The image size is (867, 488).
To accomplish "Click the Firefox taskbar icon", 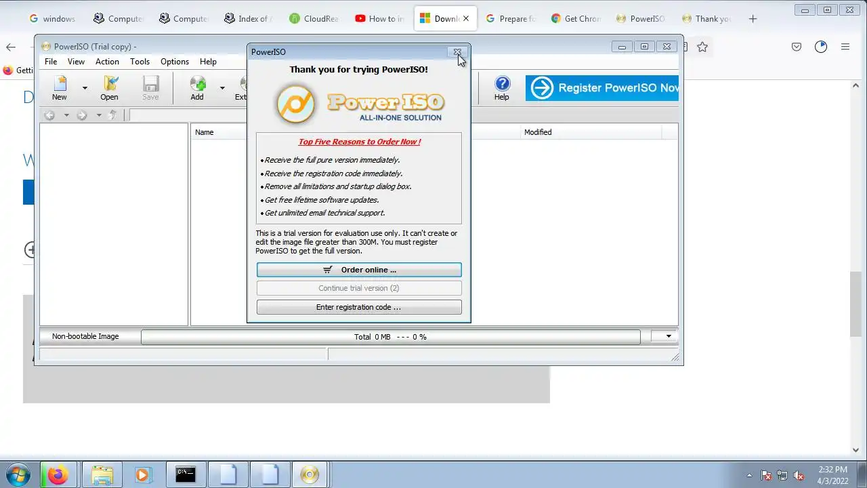I will pos(58,474).
